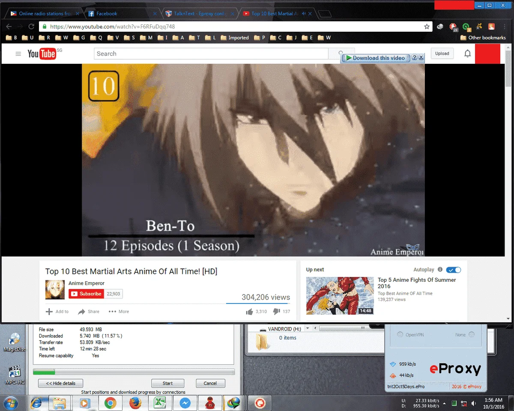
Task: Open Top 5 Anime Fights Of Summer 2016 link
Action: click(417, 283)
